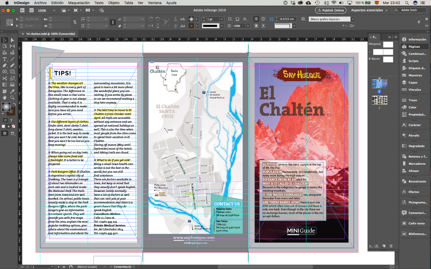The width and height of the screenshot is (431, 269).
Task: Open the Muestras panel
Action: point(415,75)
